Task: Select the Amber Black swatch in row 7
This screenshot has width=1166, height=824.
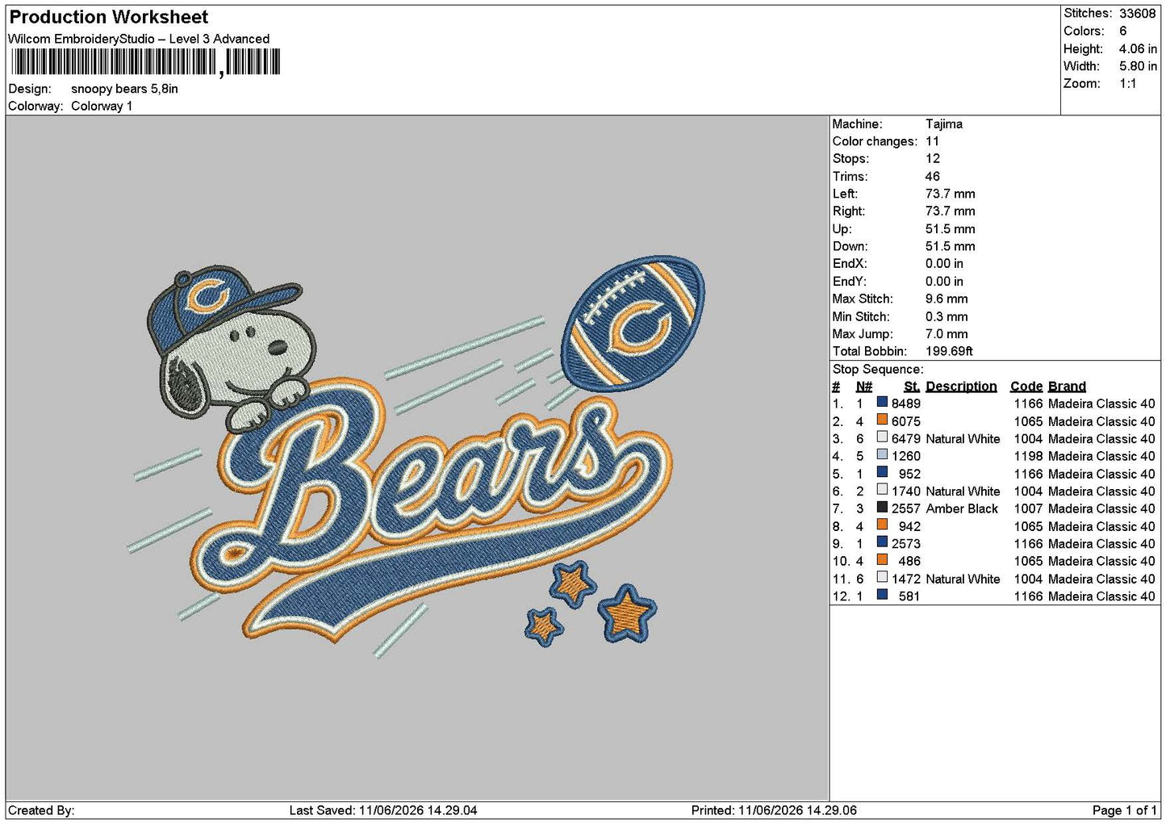Action: click(882, 508)
